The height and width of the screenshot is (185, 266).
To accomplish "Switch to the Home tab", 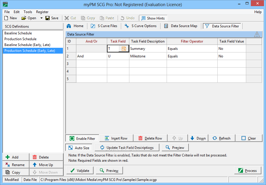I will pyautogui.click(x=75, y=26).
